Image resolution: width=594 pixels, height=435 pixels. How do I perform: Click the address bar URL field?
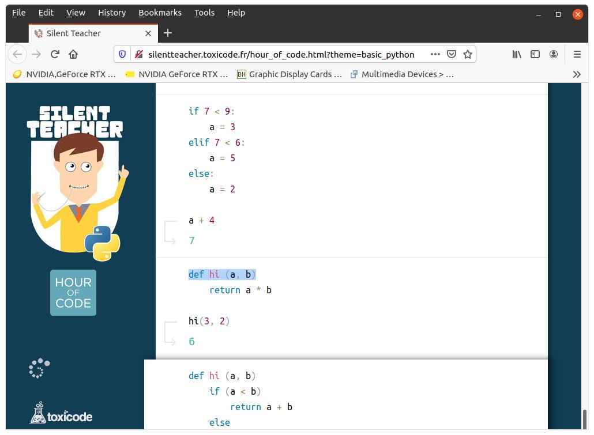point(281,55)
